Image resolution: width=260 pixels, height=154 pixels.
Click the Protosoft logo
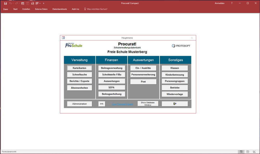181,46
